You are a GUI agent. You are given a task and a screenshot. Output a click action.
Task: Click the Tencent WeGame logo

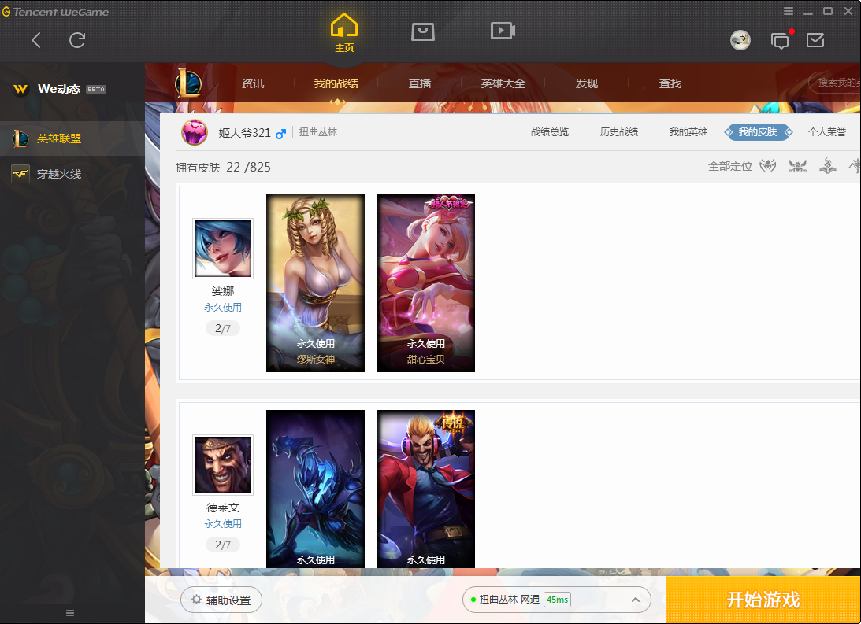[x=55, y=12]
